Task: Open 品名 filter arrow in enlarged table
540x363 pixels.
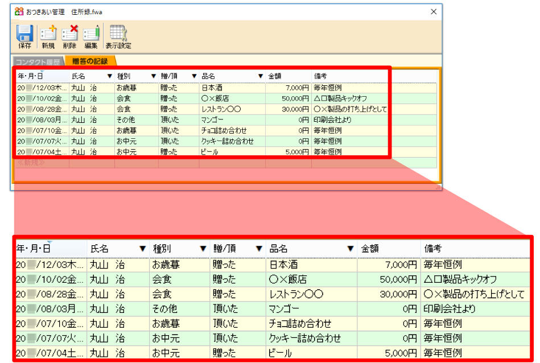Action: click(x=351, y=248)
